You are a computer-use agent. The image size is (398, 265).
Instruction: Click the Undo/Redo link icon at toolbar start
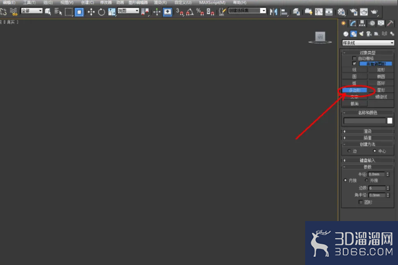pos(3,12)
